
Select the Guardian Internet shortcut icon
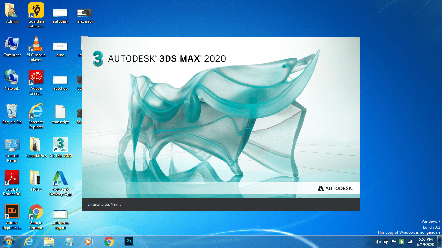pos(36,15)
